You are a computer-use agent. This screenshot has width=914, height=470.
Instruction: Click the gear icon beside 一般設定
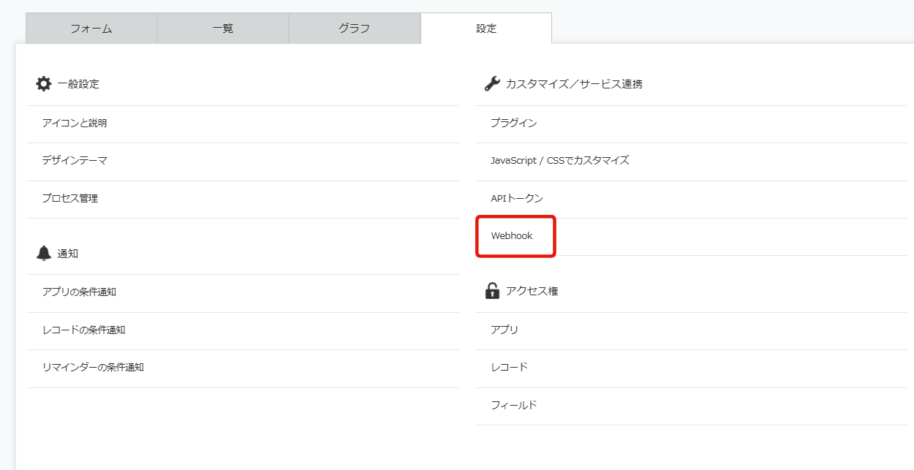pos(44,84)
